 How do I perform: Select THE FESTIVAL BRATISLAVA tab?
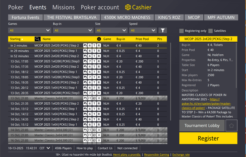click(71, 17)
